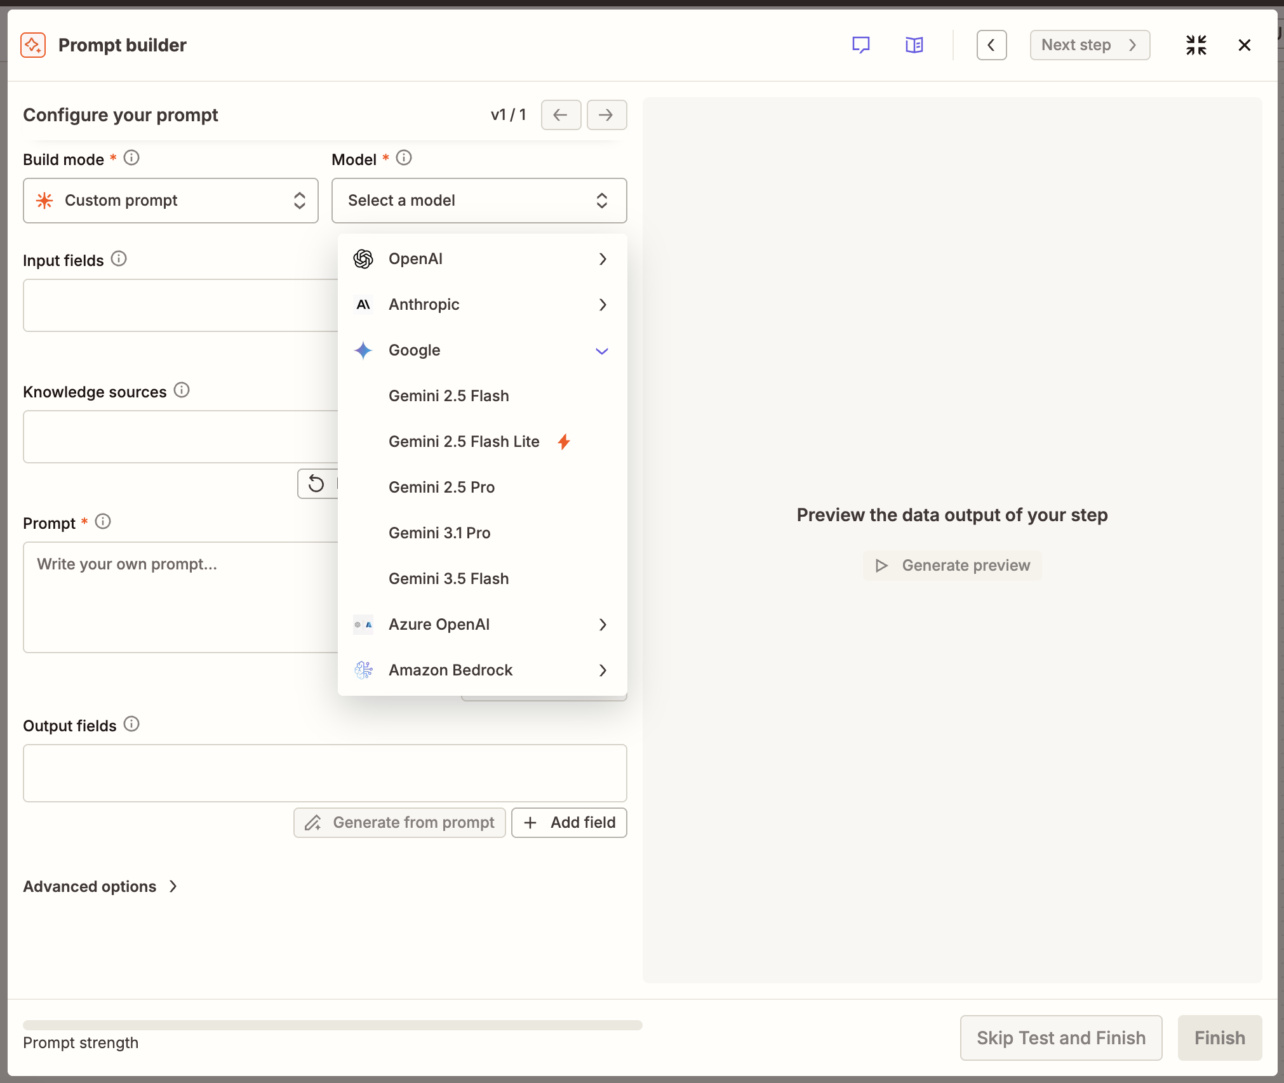Choose the Gemini 3.1 Pro model
The width and height of the screenshot is (1284, 1083).
coord(483,533)
